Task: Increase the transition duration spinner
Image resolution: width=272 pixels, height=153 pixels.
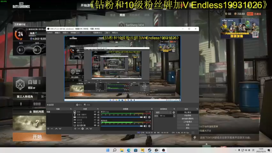Action: pos(174,115)
